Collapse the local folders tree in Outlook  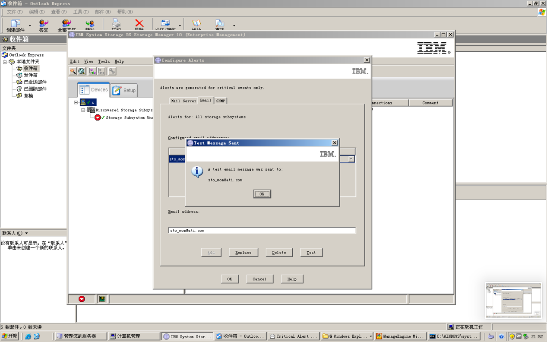pos(5,62)
